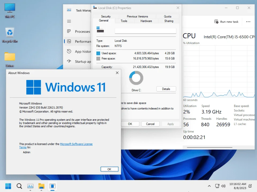The width and height of the screenshot is (257, 192).
Task: Switch to Task Manager from the taskbar
Action: pos(30,186)
